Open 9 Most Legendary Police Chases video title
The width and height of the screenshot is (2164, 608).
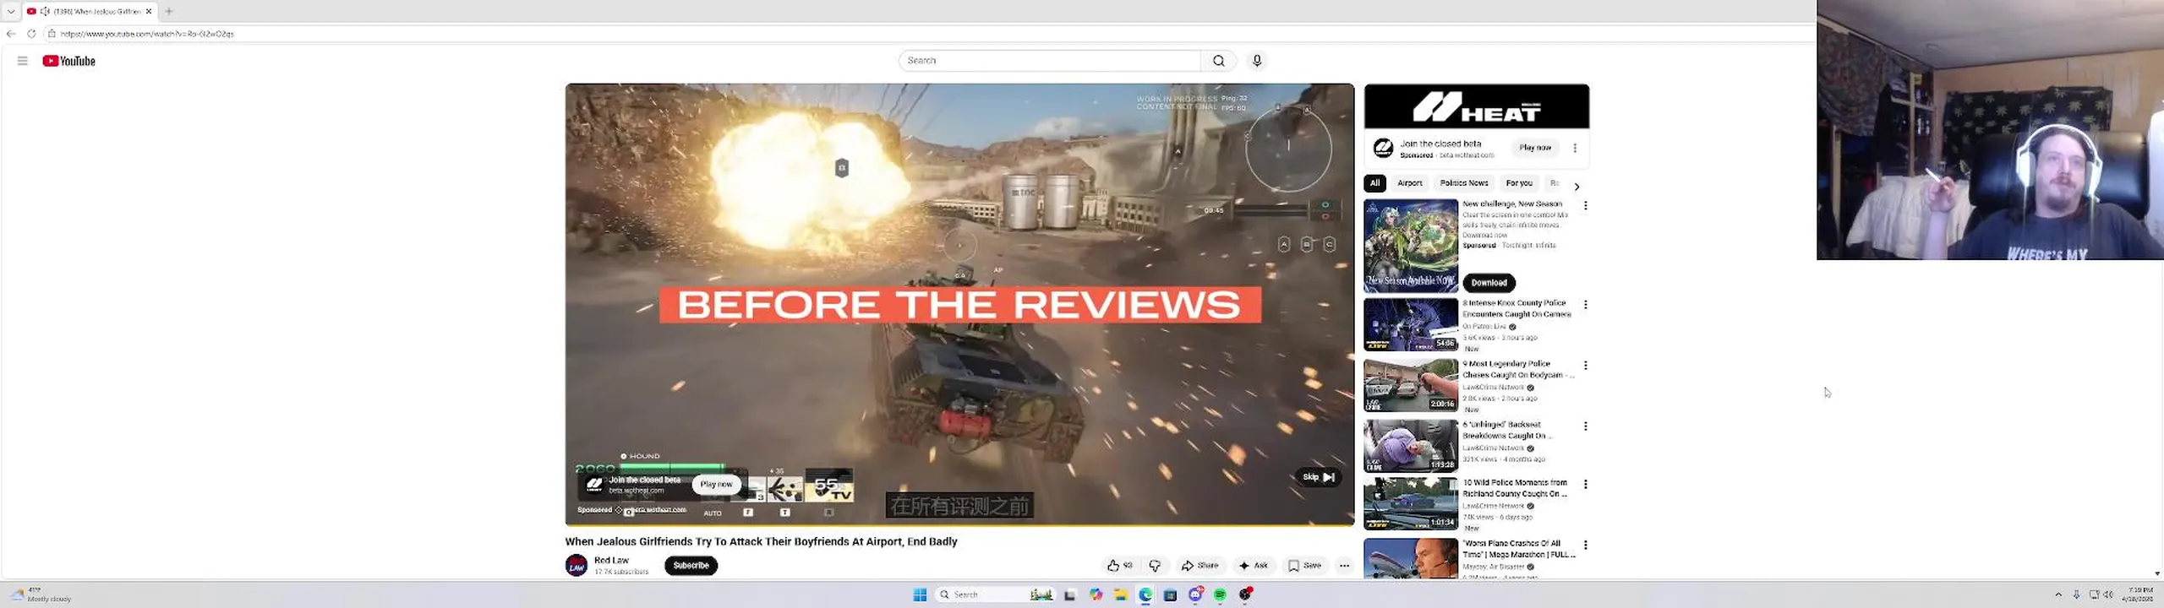pos(1518,369)
